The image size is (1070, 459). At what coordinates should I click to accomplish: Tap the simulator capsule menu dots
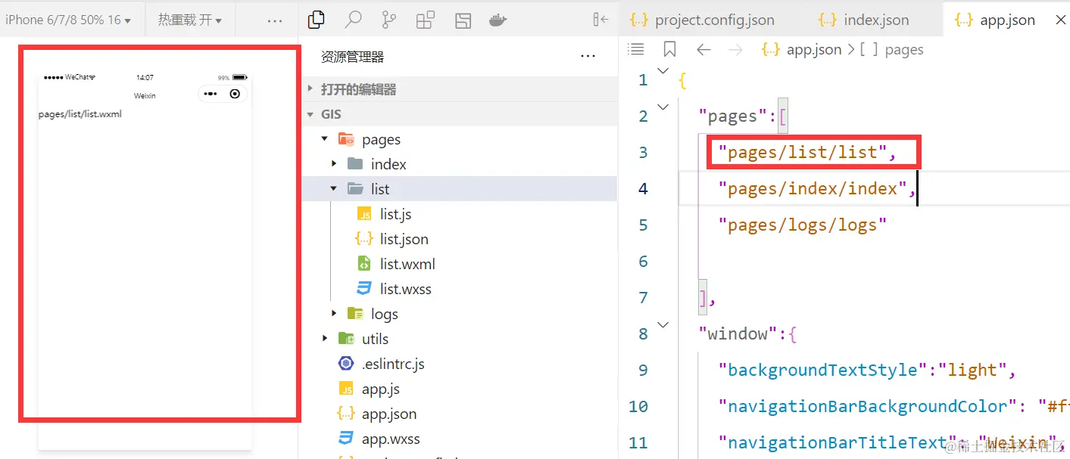[211, 94]
